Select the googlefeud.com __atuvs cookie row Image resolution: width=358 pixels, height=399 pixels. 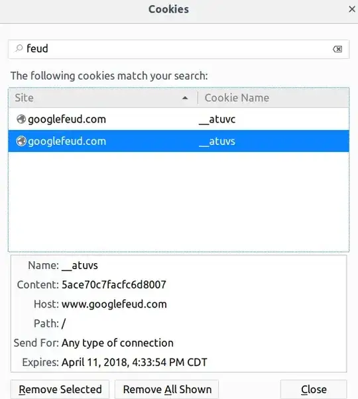pos(178,141)
